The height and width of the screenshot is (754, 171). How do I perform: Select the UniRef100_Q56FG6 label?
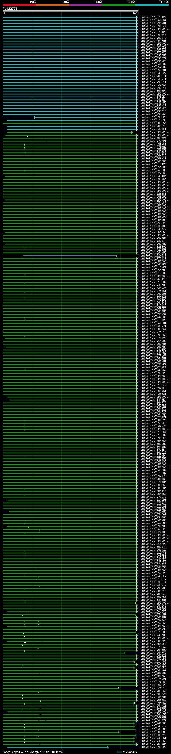pos(153,167)
